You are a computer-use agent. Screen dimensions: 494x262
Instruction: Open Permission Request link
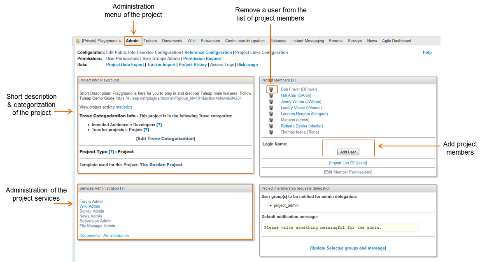click(x=203, y=58)
